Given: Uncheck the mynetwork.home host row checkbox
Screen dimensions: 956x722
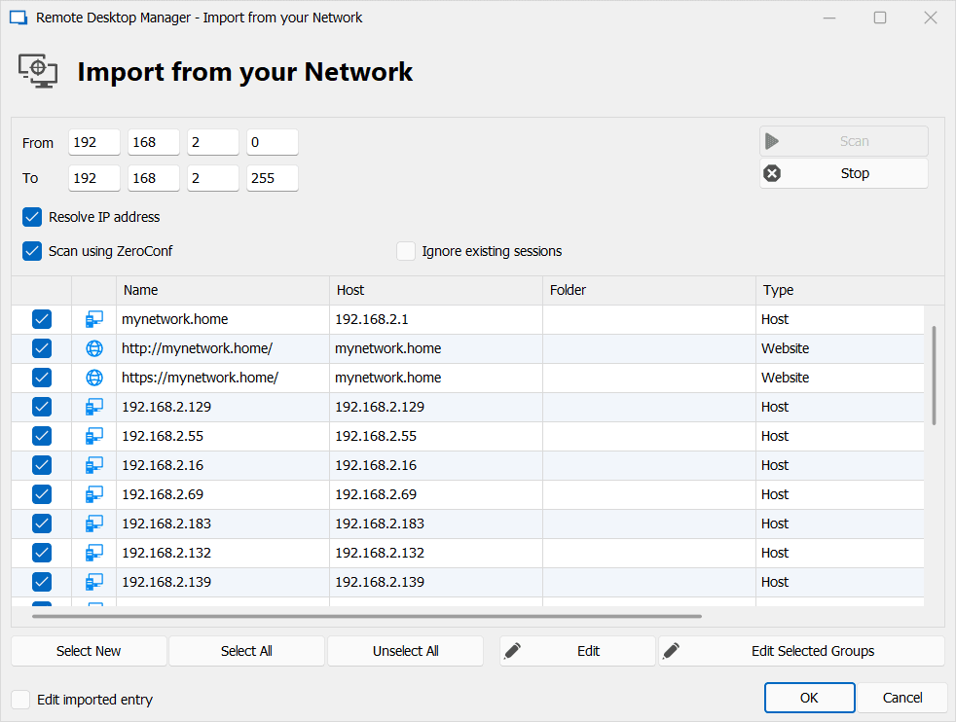Looking at the screenshot, I should [x=42, y=319].
